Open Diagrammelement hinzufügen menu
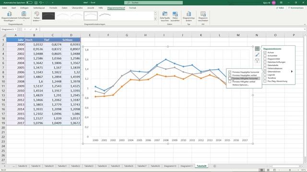Image resolution: width=307 pixels, height=172 pixels. click(x=9, y=16)
